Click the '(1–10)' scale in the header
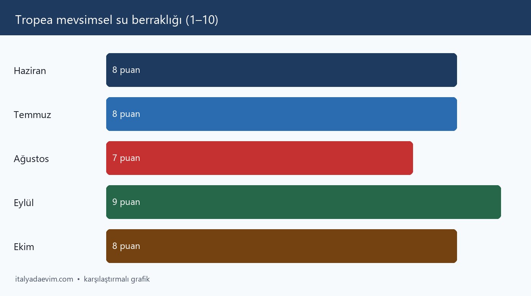Screen dimensions: 531x296 pos(202,20)
